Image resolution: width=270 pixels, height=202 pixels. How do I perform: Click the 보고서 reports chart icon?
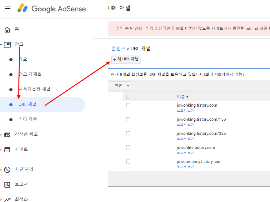coord(7,185)
